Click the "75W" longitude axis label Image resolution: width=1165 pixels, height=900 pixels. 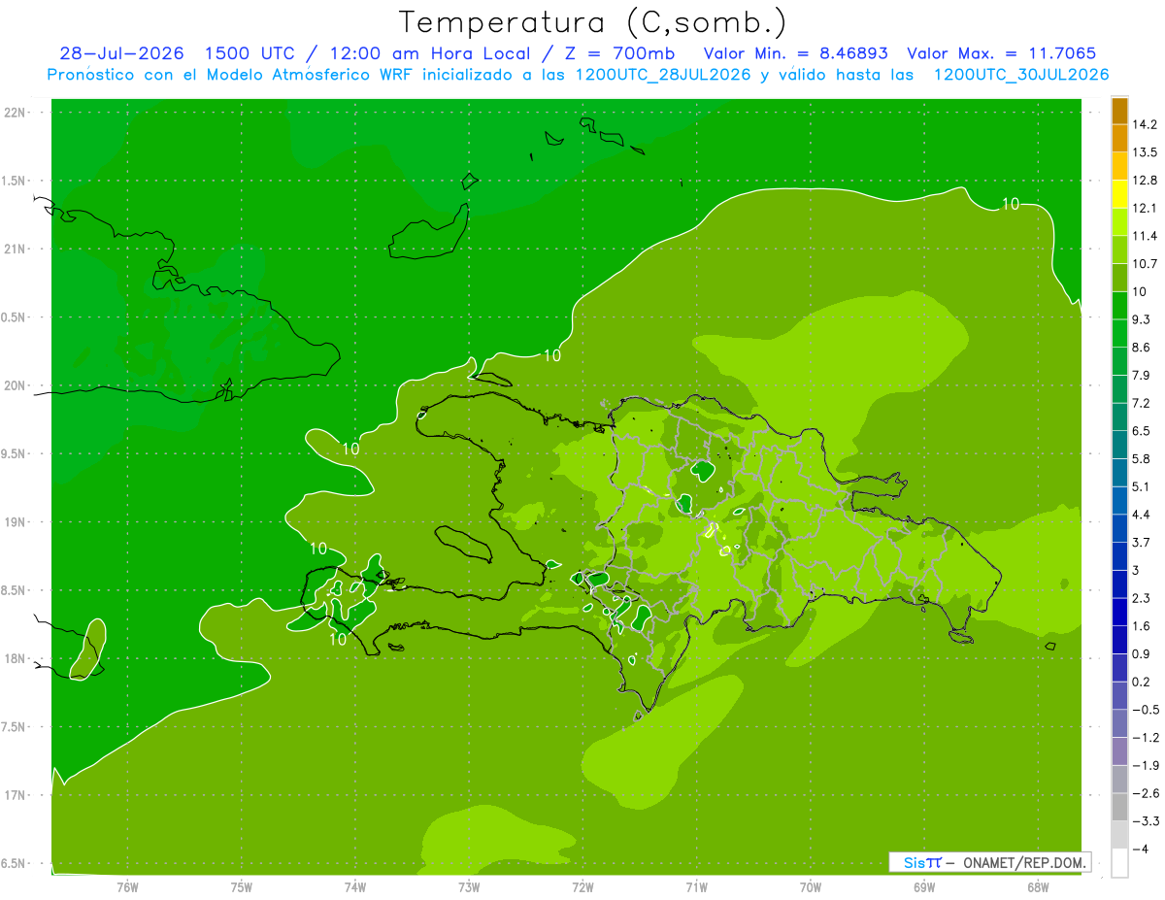(x=242, y=886)
